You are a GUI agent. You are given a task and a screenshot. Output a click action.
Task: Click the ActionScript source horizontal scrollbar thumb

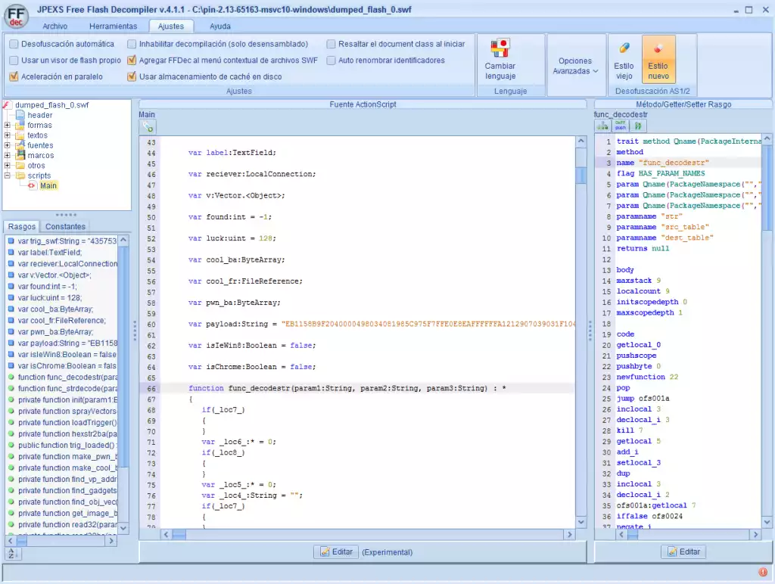[179, 535]
